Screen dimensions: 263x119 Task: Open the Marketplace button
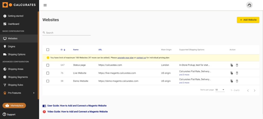pos(14,106)
